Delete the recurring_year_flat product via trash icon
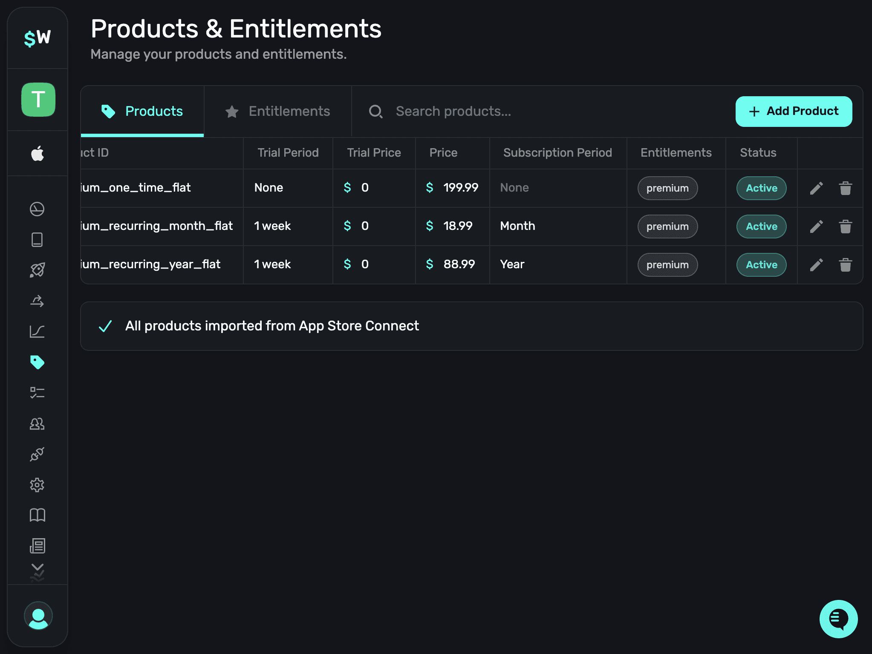 click(x=845, y=264)
